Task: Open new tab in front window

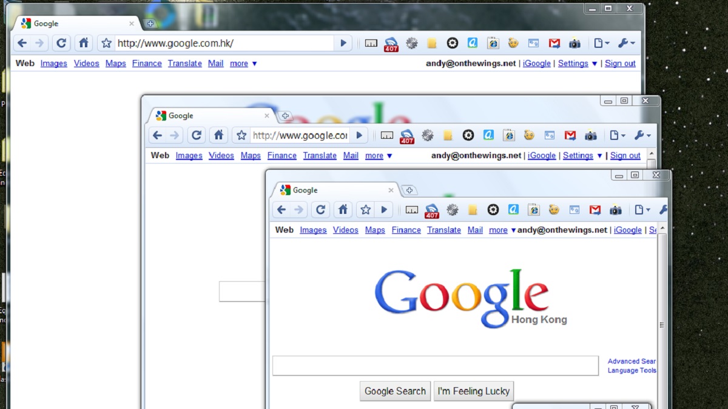Action: point(409,190)
